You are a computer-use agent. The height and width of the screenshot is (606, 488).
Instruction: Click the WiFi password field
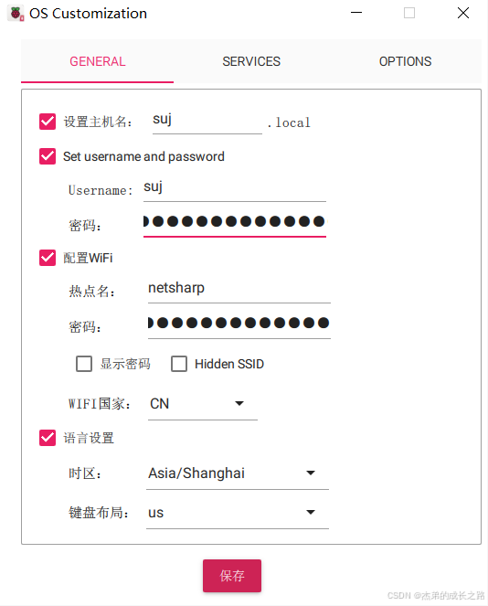click(239, 324)
